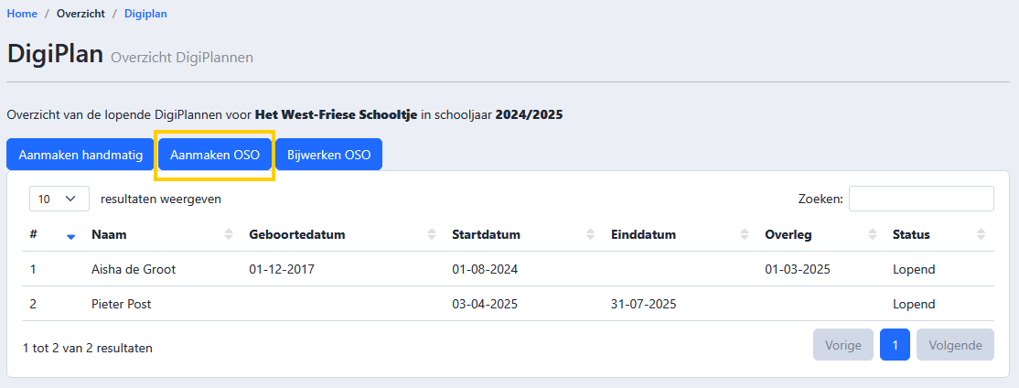This screenshot has width=1019, height=388.
Task: Sort by Startdatum column sort arrows
Action: pos(590,235)
